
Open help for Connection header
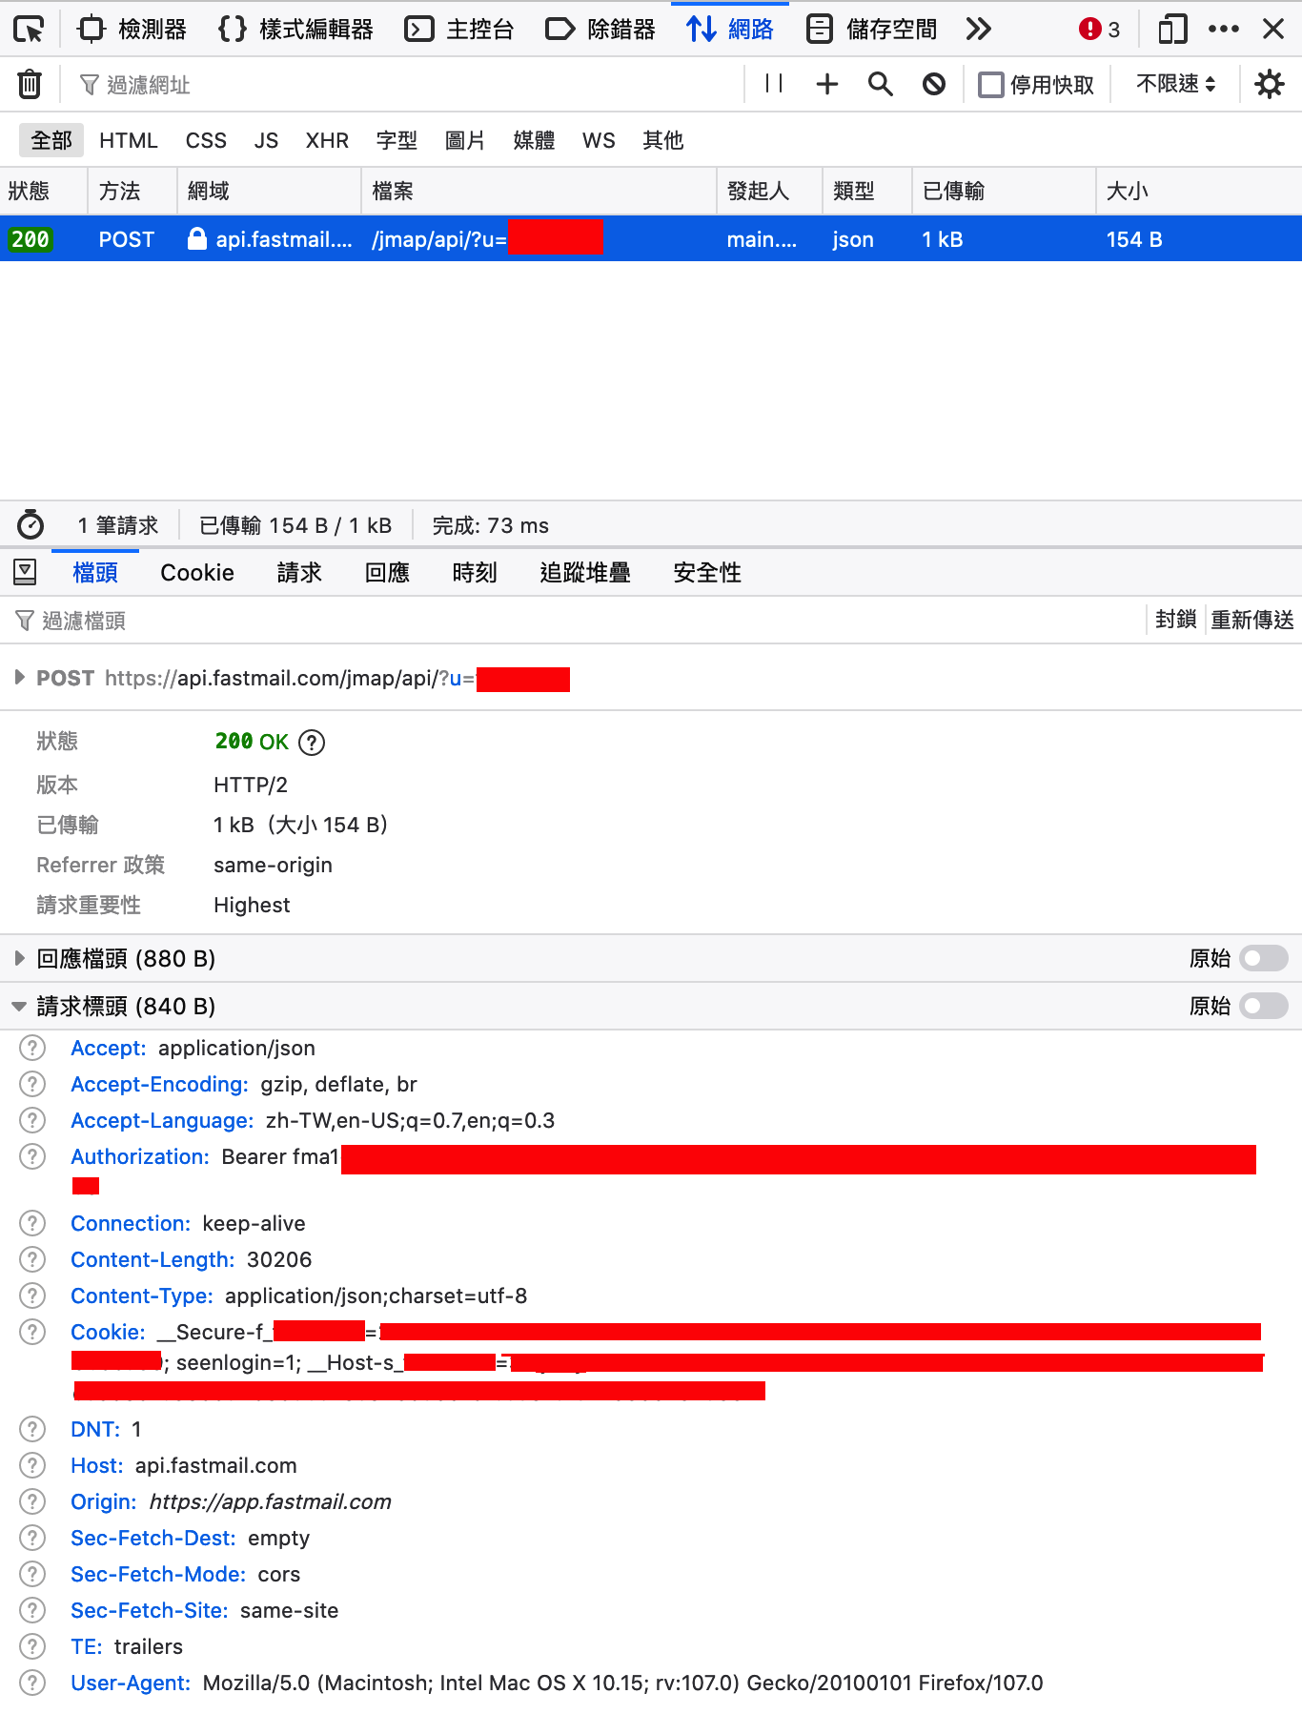(x=32, y=1223)
